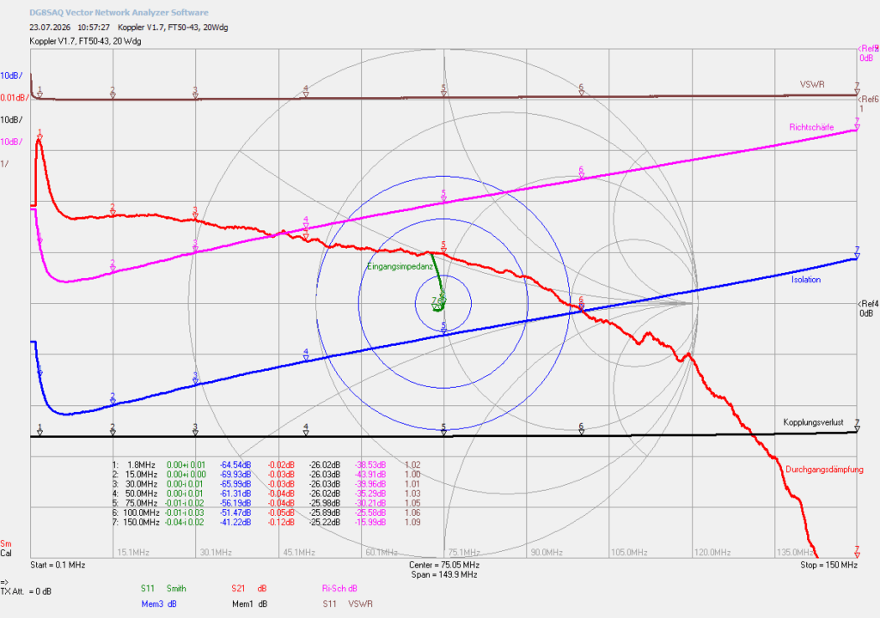Click the S11 Smith legend entry
The height and width of the screenshot is (618, 880).
163,588
